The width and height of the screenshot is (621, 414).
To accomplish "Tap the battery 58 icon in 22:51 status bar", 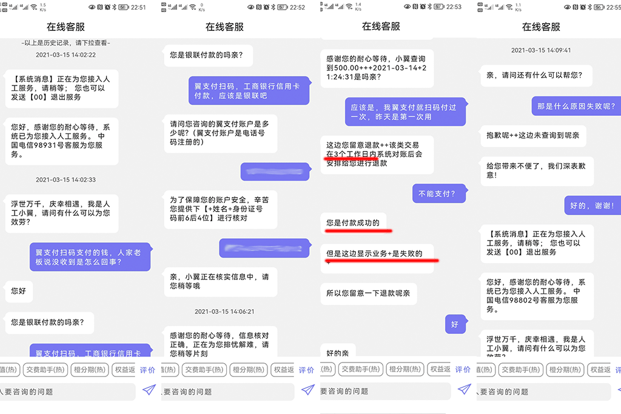I will [124, 7].
